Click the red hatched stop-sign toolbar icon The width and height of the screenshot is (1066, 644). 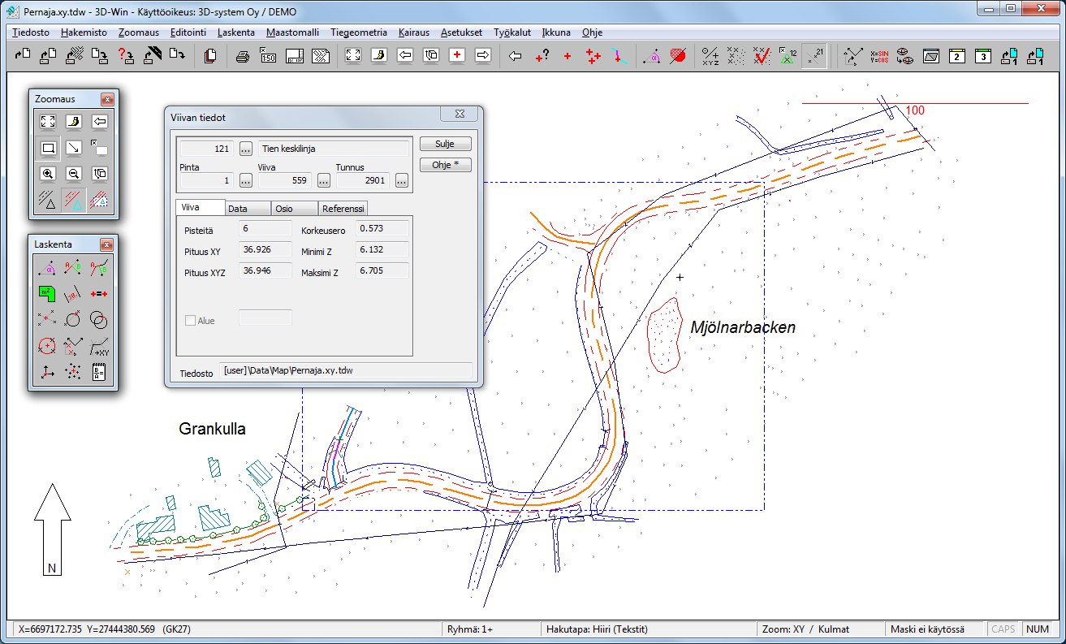[x=678, y=56]
